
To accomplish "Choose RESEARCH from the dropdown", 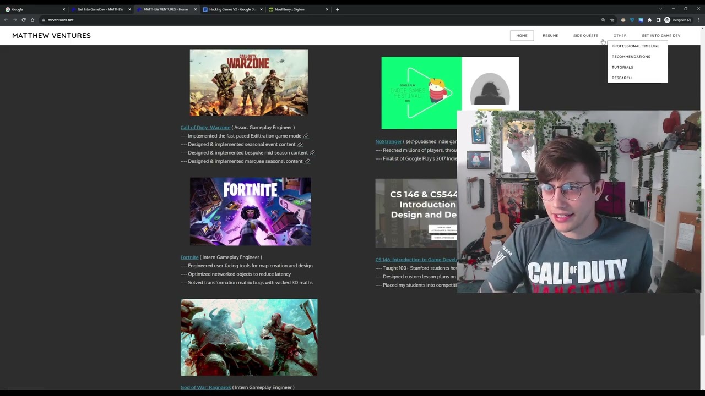I will point(621,78).
